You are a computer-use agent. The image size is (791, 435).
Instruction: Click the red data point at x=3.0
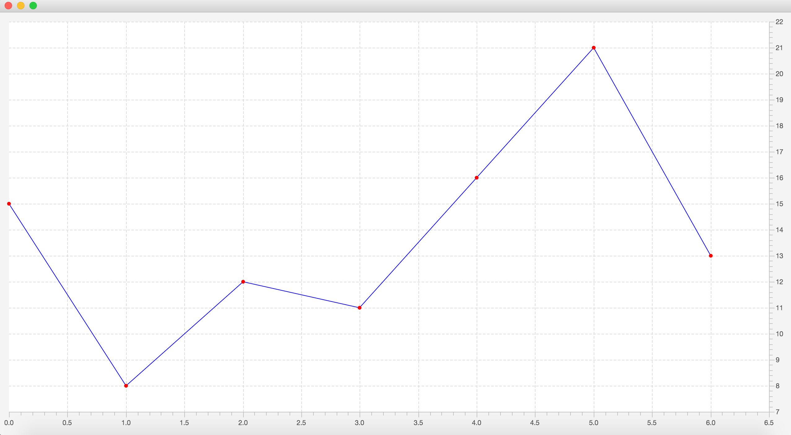(x=360, y=308)
